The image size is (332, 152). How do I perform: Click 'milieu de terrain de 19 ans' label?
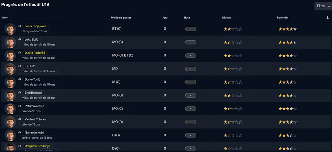pos(38,98)
